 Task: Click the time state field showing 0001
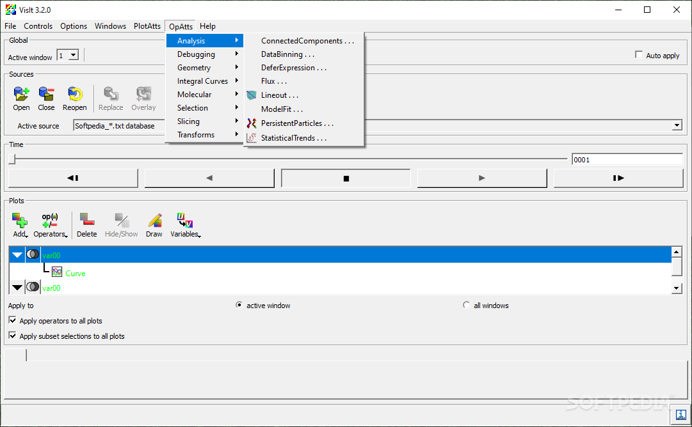(x=627, y=160)
